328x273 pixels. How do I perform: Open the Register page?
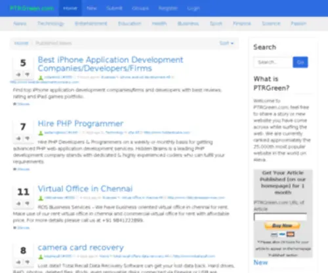coord(168,9)
